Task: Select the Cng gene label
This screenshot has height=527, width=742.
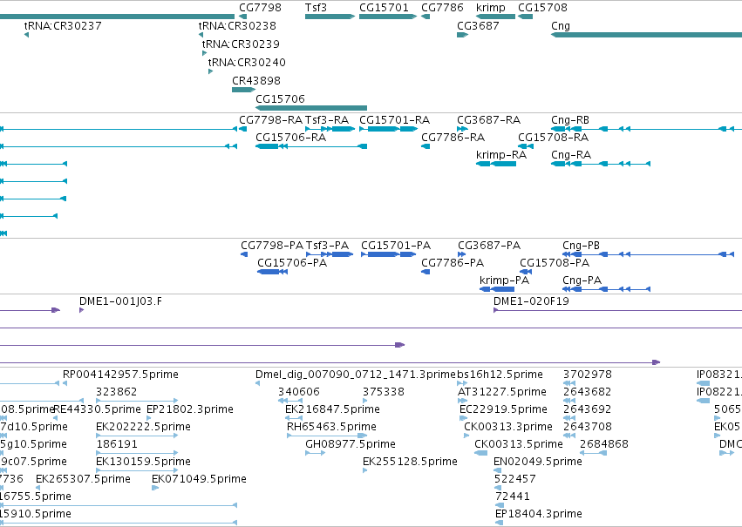Action: (x=561, y=25)
